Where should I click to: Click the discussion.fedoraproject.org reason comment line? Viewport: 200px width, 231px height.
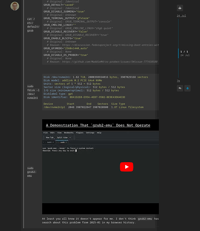coord(103,45)
